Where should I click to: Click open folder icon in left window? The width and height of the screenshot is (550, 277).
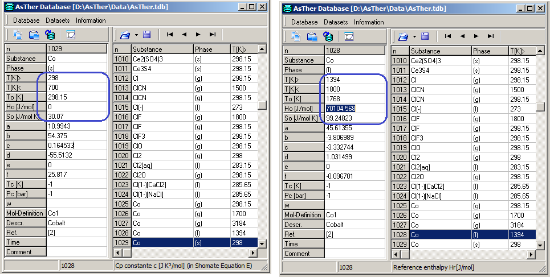(x=125, y=35)
